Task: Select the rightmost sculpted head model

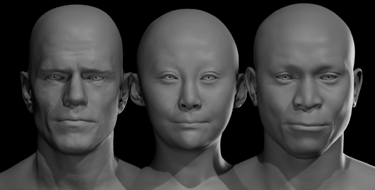Action: (x=304, y=81)
